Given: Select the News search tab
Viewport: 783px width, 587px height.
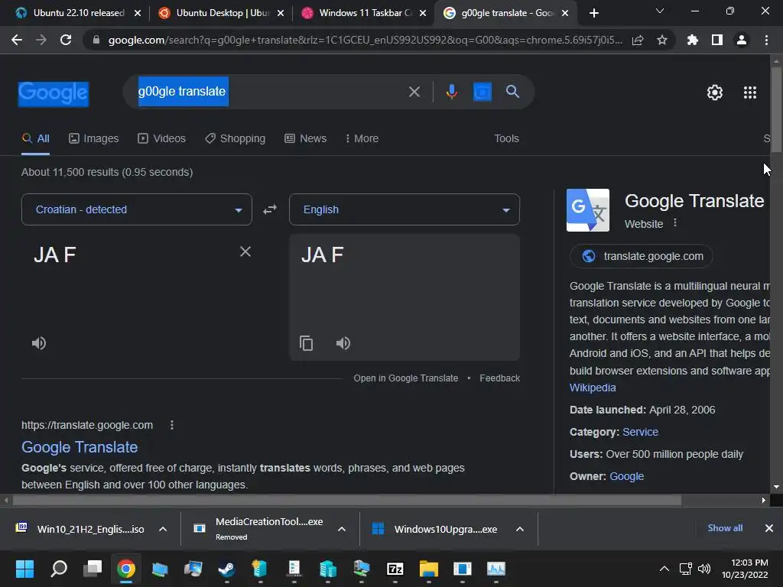Looking at the screenshot, I should (306, 138).
